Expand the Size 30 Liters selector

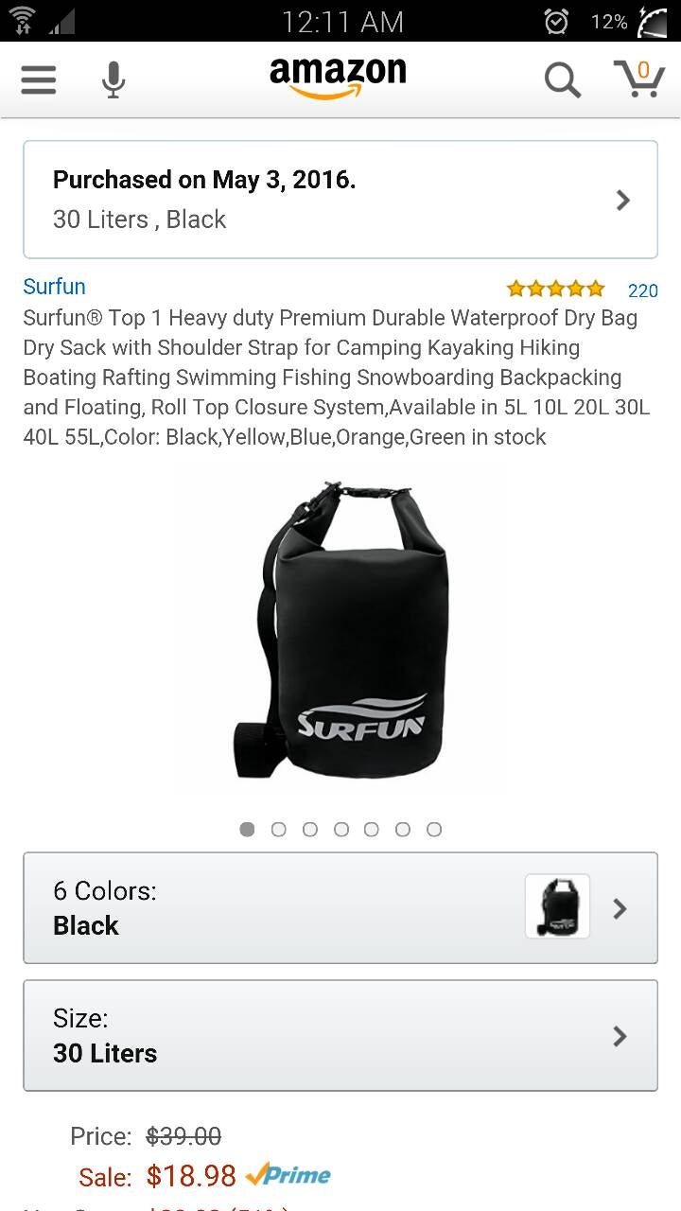coord(340,1035)
